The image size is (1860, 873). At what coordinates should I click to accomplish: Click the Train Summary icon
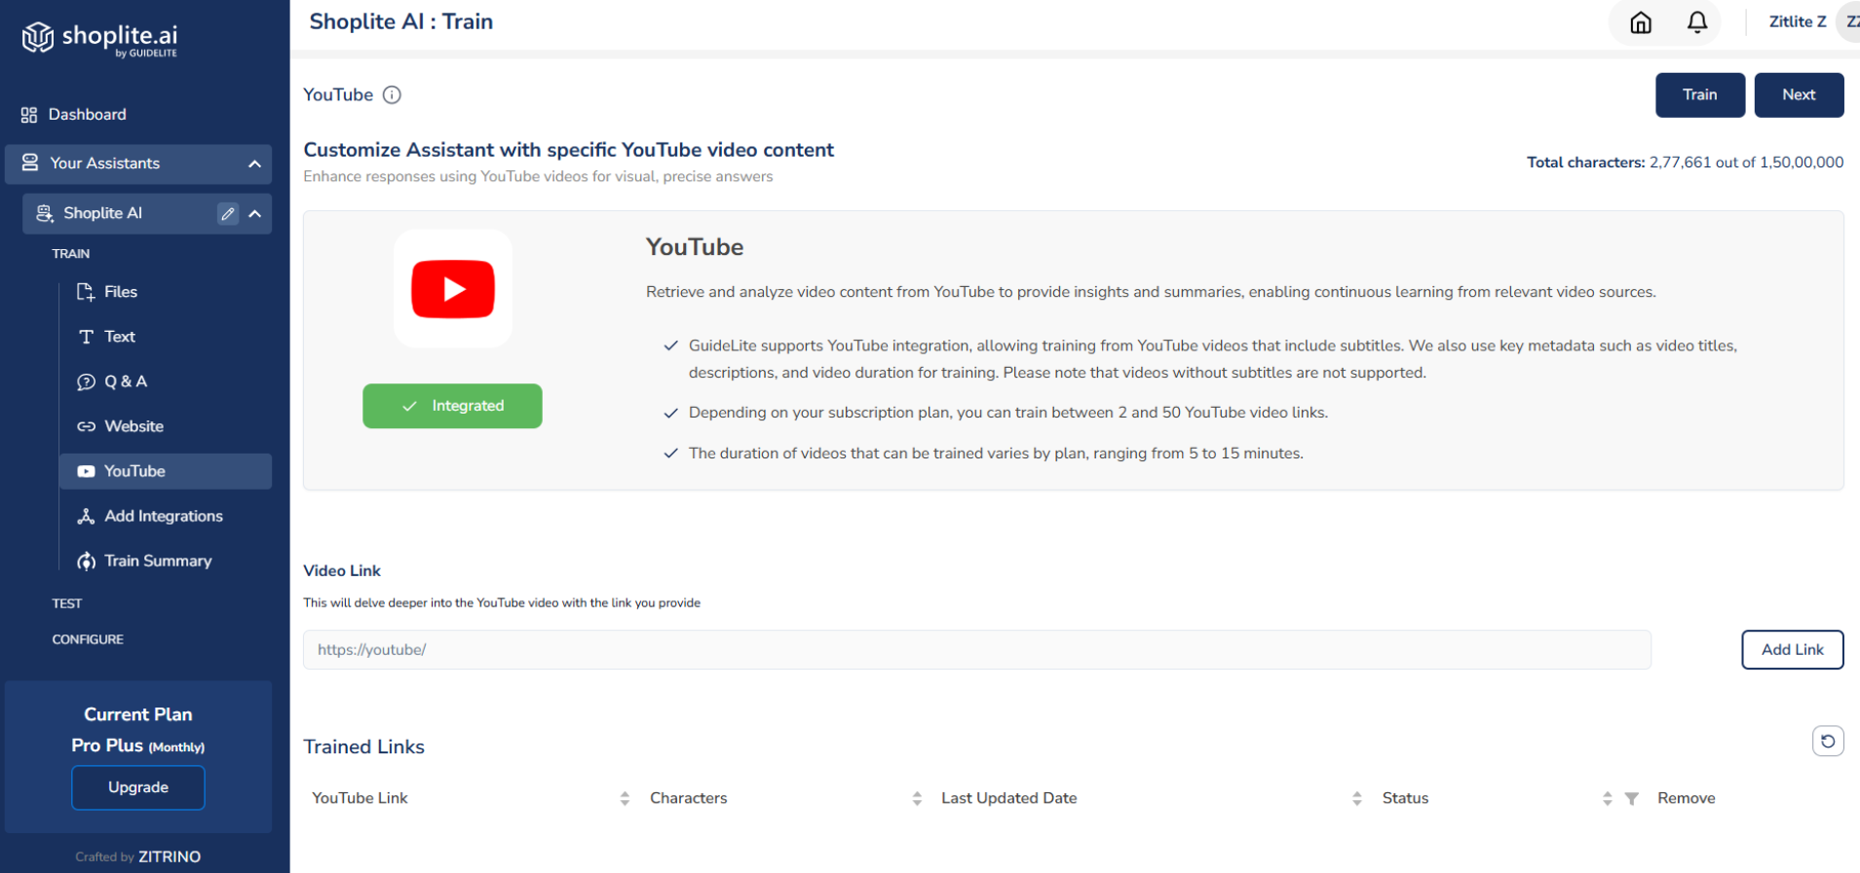pos(86,562)
